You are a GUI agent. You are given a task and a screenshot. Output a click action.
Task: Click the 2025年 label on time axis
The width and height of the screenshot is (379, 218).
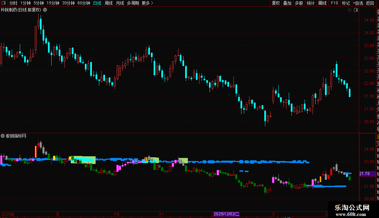pos(8,214)
